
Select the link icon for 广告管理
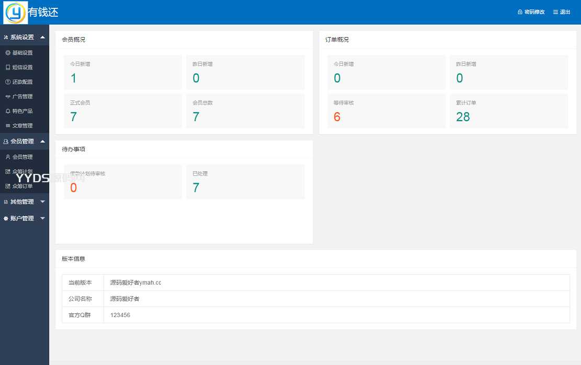[x=8, y=97]
